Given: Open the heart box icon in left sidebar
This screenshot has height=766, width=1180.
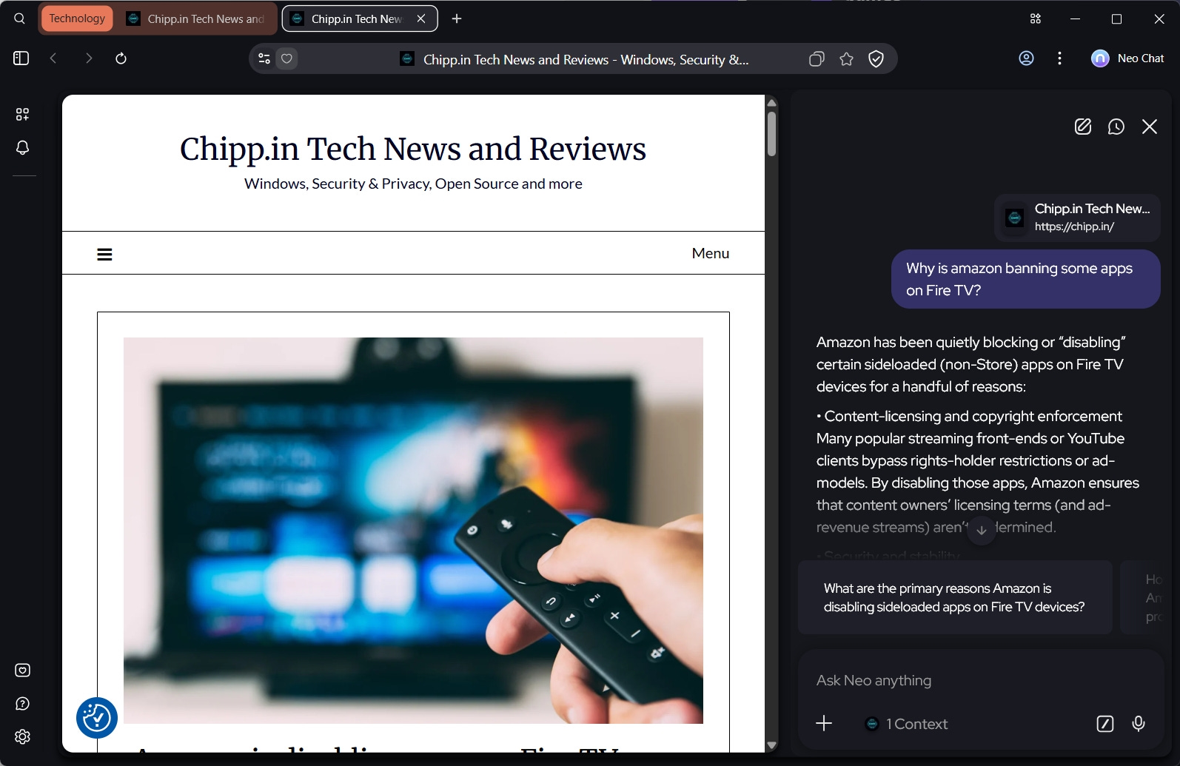Looking at the screenshot, I should (23, 671).
